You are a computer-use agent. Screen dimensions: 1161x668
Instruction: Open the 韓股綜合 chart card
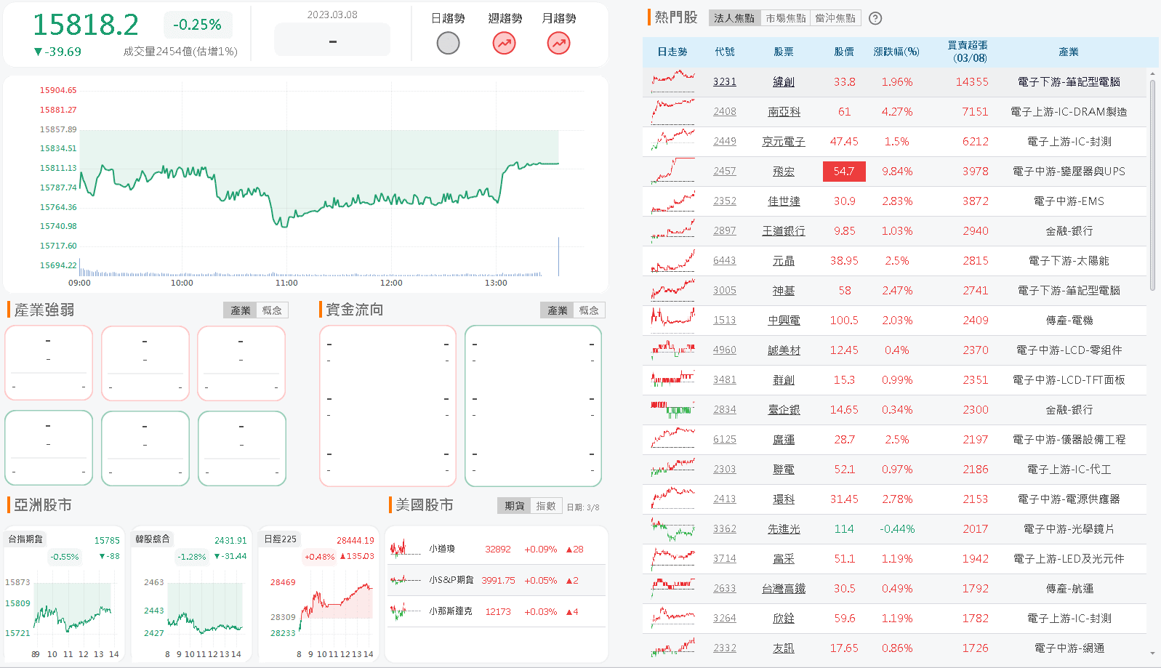point(191,595)
